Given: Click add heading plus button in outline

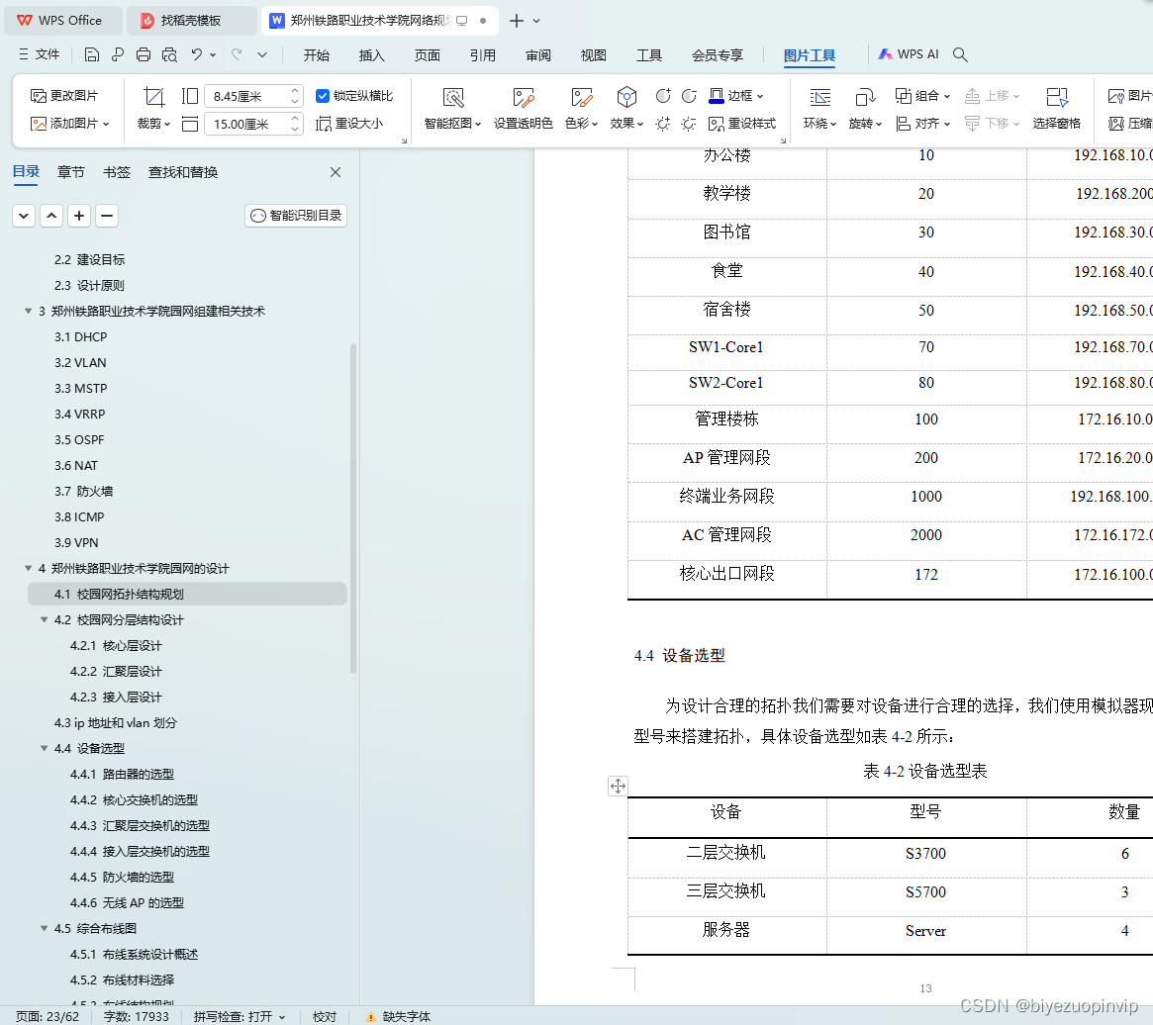Looking at the screenshot, I should pyautogui.click(x=78, y=216).
